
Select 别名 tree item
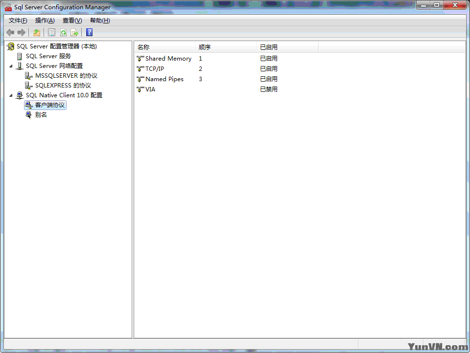click(41, 115)
